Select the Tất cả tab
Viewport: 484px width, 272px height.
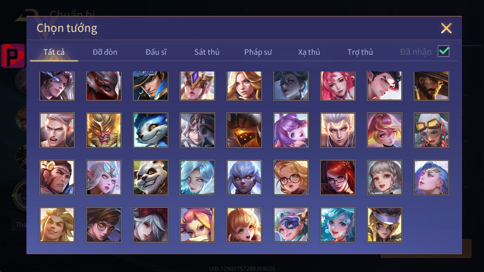[54, 52]
